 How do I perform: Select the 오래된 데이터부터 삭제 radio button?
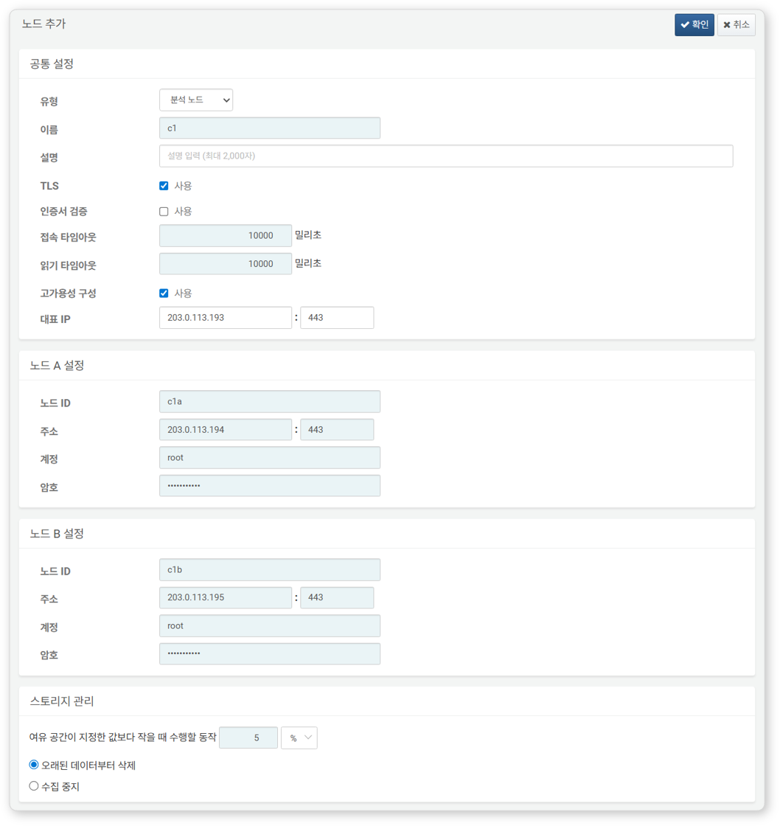(x=32, y=765)
